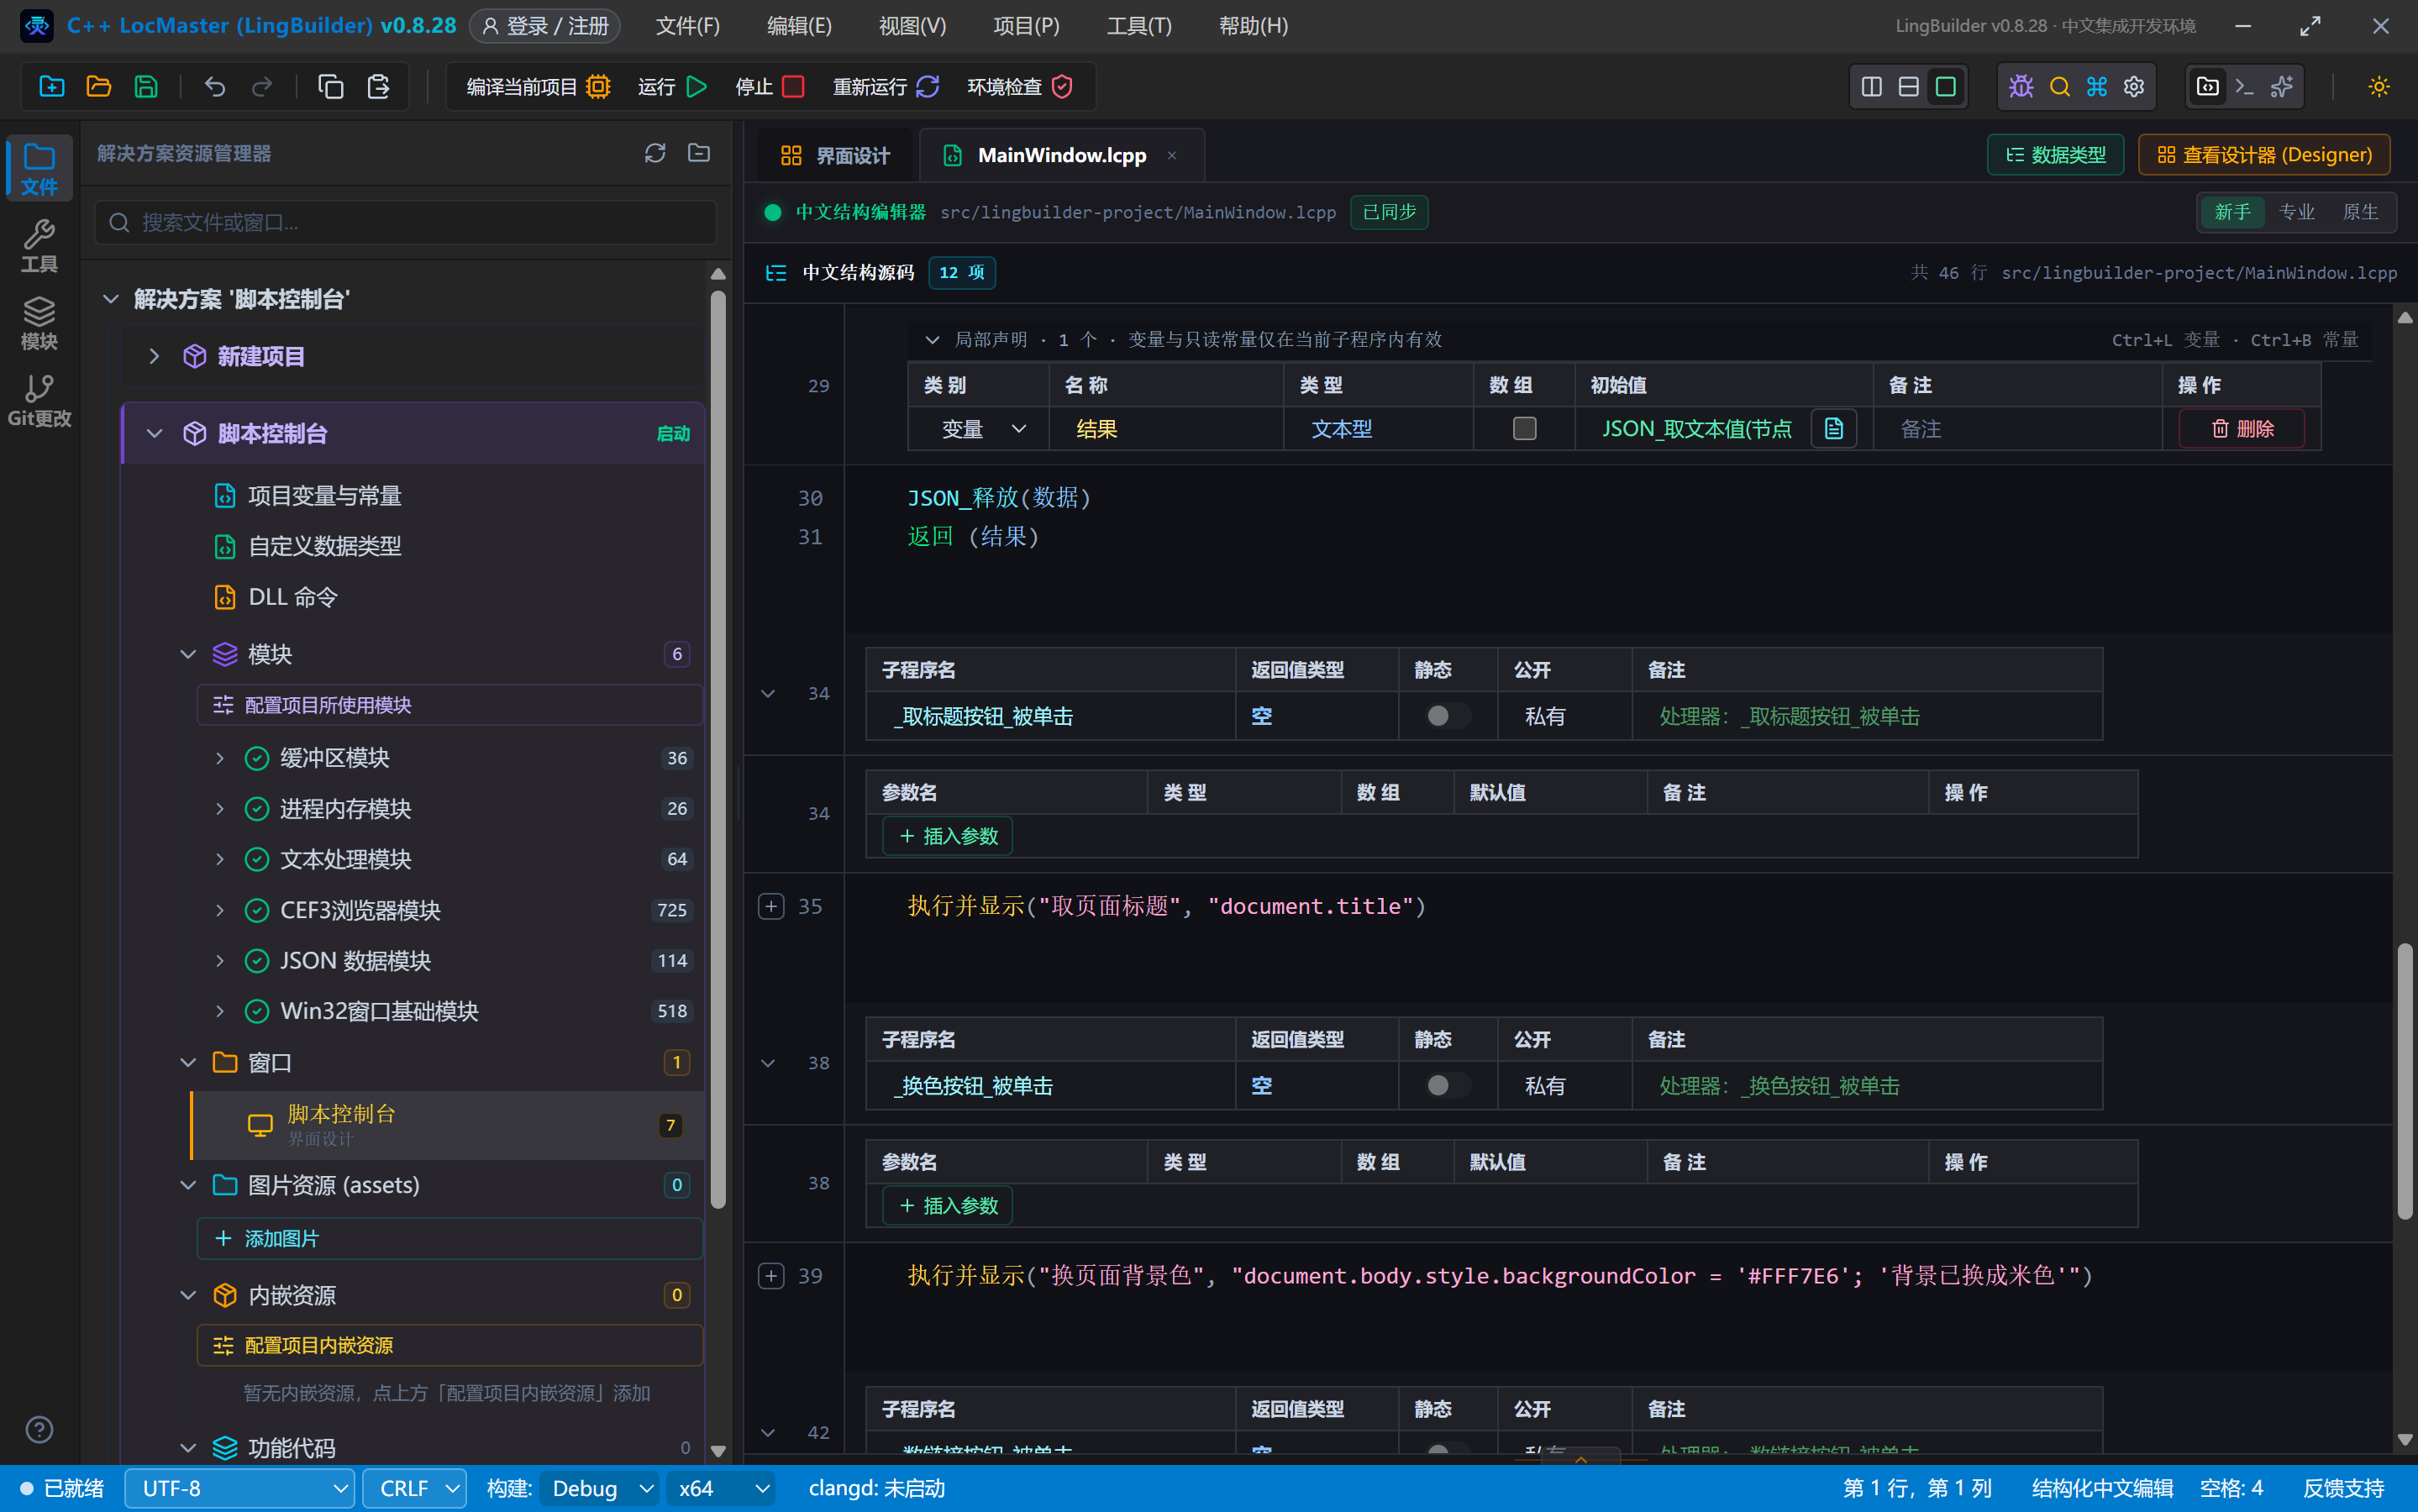Open the terminal prompt icon

pos(2244,87)
